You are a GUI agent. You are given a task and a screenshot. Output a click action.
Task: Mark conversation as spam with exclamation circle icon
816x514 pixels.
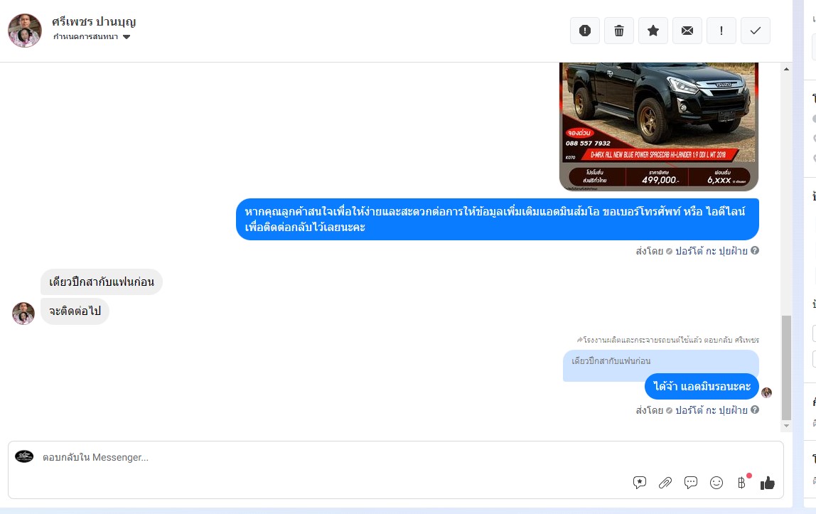(584, 31)
